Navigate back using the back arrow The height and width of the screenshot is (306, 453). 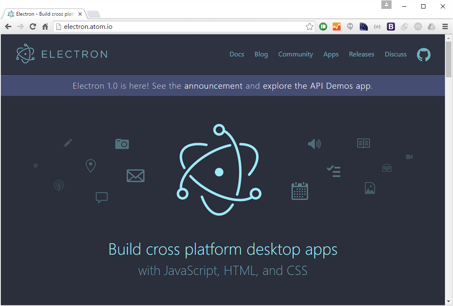coord(8,26)
